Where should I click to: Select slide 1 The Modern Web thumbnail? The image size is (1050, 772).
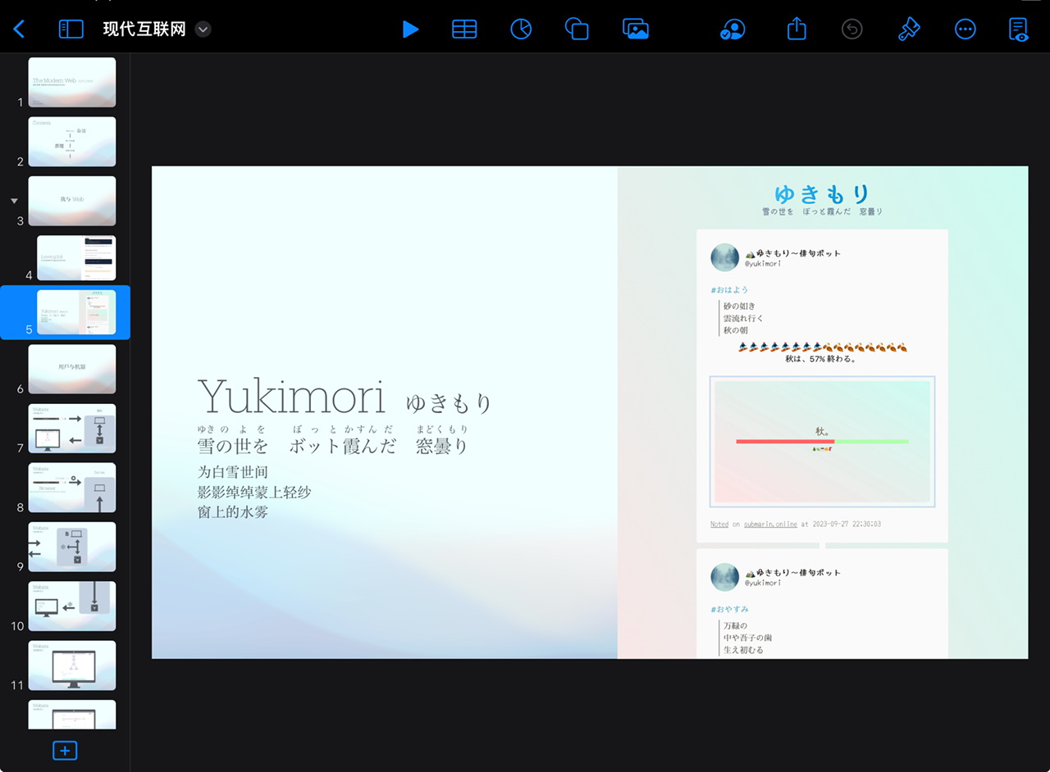[72, 82]
